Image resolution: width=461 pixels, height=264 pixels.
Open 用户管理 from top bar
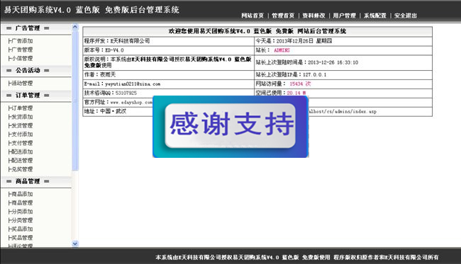pyautogui.click(x=344, y=16)
